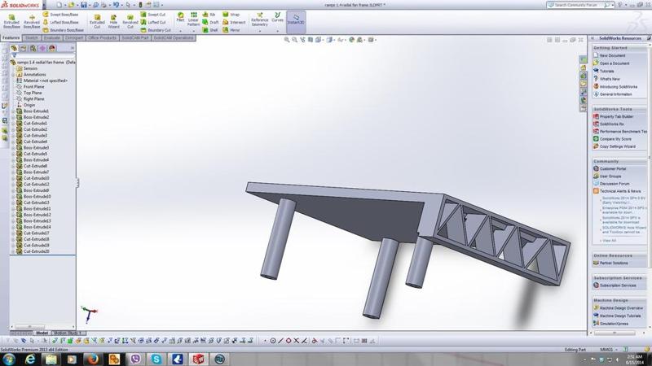Viewport: 652px width, 366px height.
Task: Expand the Cut-Extrude1 feature node
Action: tap(13, 124)
